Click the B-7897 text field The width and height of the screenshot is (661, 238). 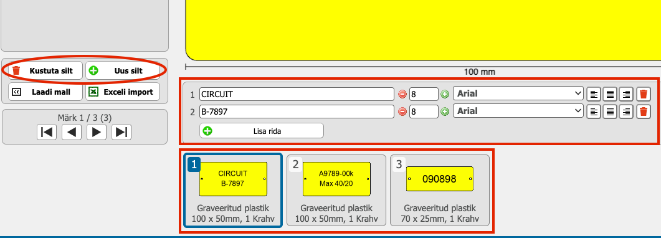point(297,111)
